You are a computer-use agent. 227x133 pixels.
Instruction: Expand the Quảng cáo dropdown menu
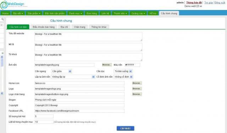(138, 14)
